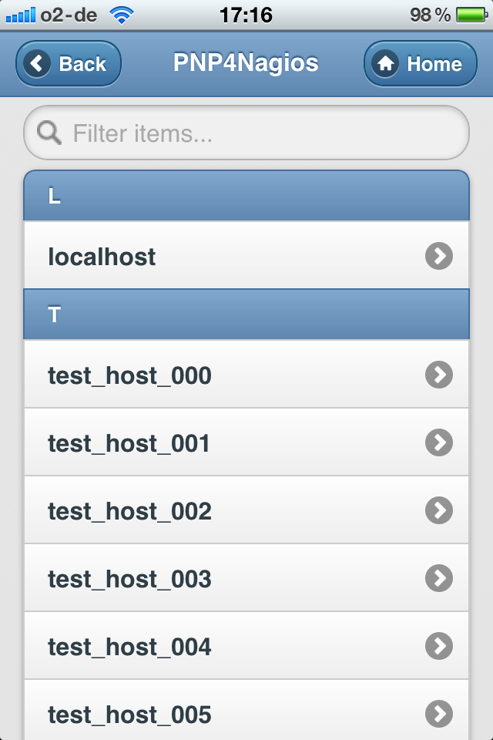Expand details for test_host_000
The height and width of the screenshot is (740, 493).
coord(438,375)
